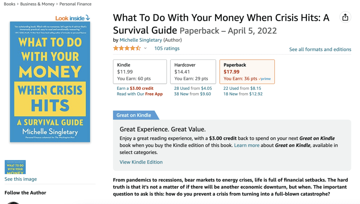Image resolution: width=360 pixels, height=204 pixels.
Task: Open the Look inside preview
Action: pyautogui.click(x=72, y=18)
